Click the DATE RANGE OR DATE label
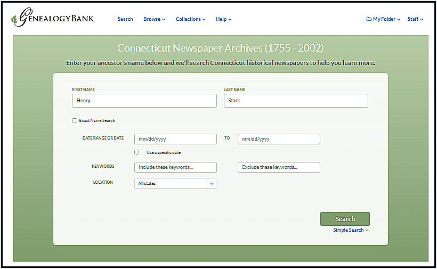 click(103, 138)
